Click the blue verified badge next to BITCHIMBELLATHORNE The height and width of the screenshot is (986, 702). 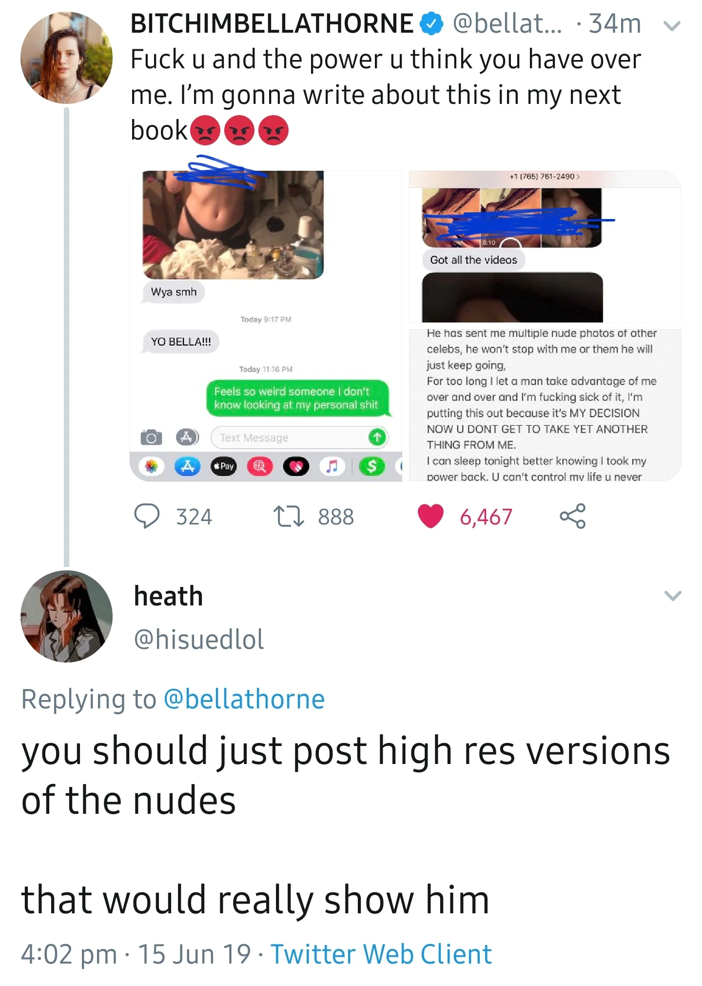431,23
